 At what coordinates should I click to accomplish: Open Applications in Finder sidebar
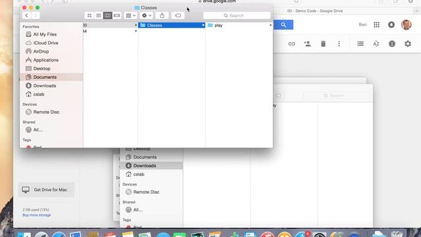[45, 60]
